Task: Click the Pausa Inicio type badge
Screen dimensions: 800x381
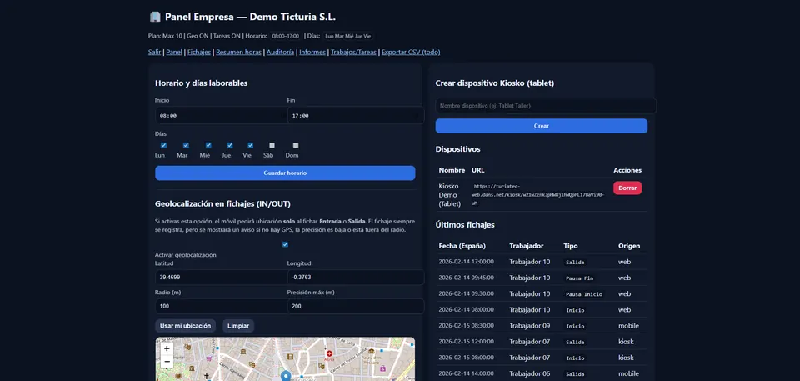Action: point(584,294)
